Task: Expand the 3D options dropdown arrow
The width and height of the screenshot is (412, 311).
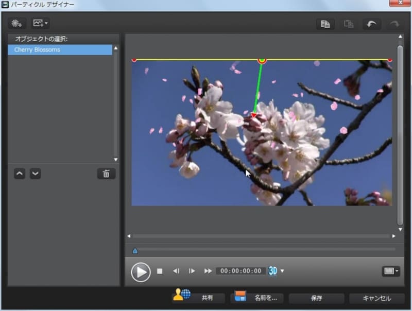Action: point(282,271)
